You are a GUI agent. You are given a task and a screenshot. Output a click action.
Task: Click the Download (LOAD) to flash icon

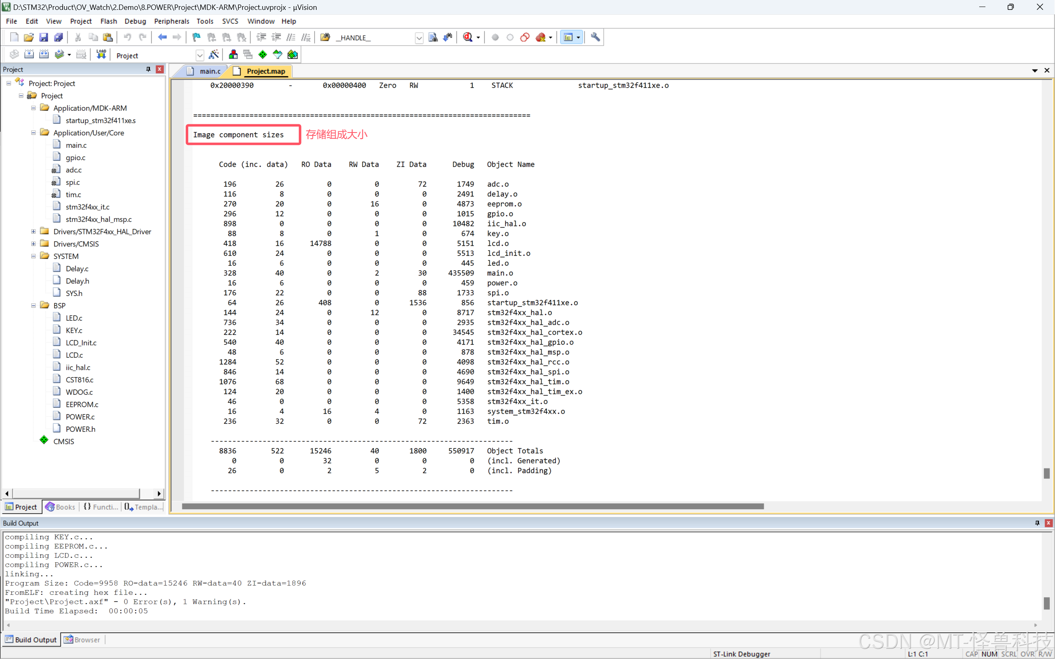pyautogui.click(x=101, y=54)
